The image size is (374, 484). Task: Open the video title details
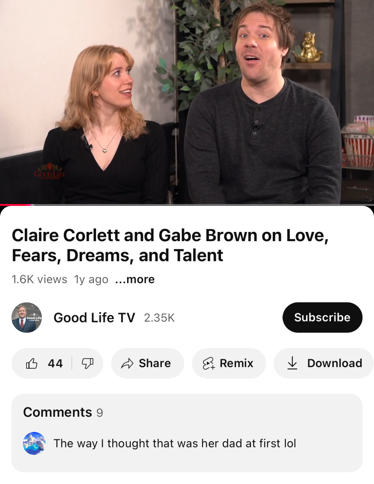point(170,245)
